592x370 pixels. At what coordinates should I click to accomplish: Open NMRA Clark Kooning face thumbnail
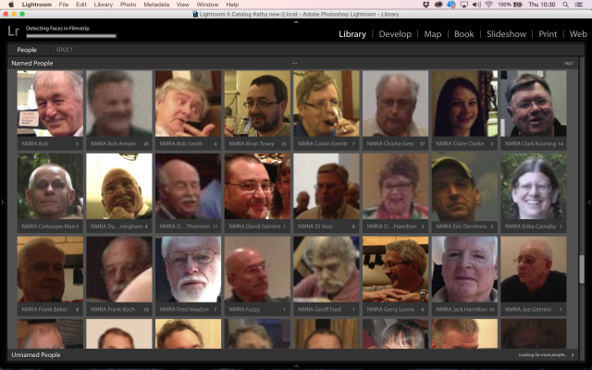coord(534,104)
